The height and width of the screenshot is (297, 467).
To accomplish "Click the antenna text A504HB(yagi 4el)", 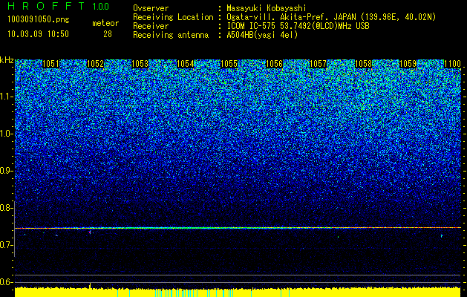I will point(262,35).
